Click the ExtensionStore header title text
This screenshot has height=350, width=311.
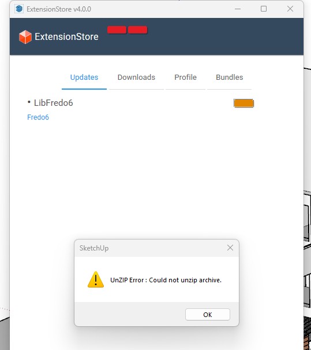[x=66, y=37]
